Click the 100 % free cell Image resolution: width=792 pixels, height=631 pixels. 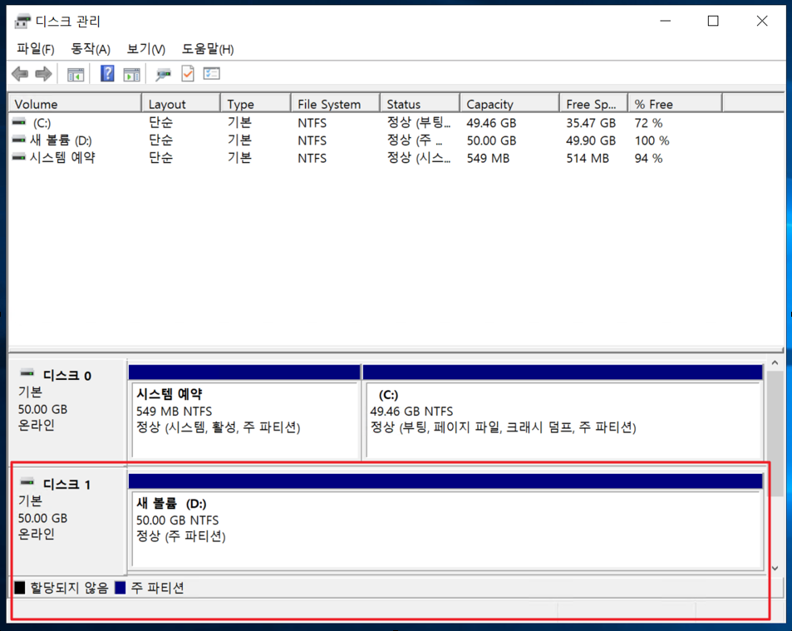[x=652, y=140]
